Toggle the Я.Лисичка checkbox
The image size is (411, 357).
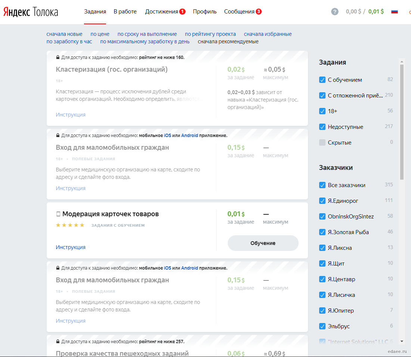323,295
